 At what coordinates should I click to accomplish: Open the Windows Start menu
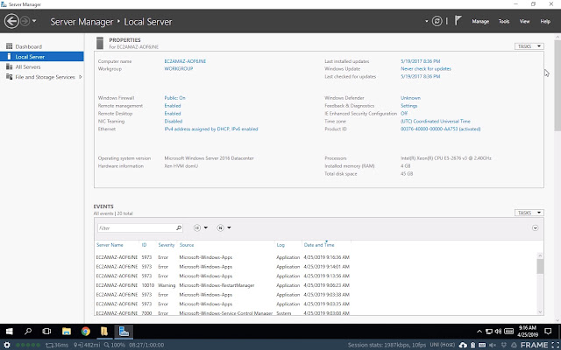coord(10,332)
